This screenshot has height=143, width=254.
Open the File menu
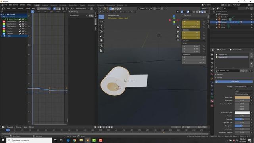[6, 5]
